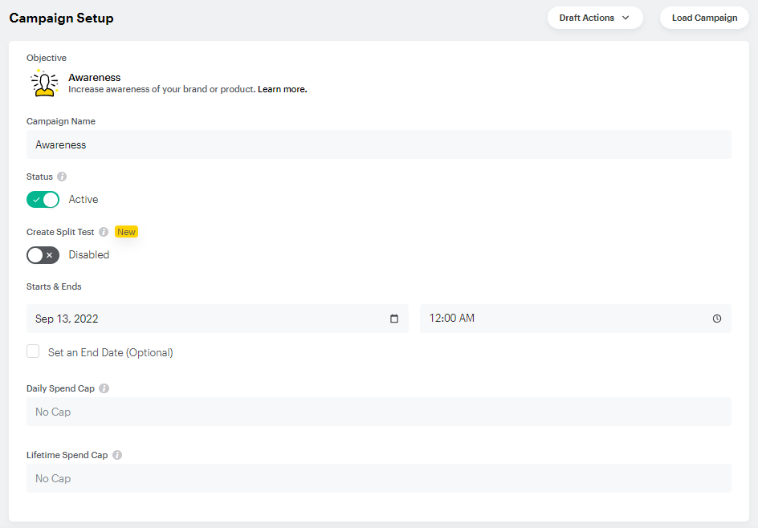758x528 pixels.
Task: Click the Daily Spend Cap field
Action: (379, 412)
